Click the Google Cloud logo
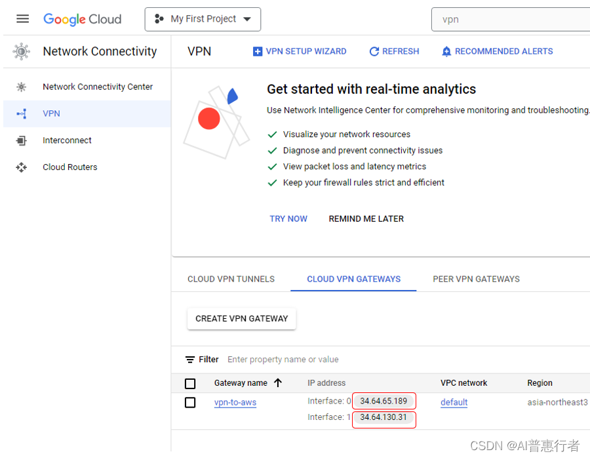 point(83,19)
